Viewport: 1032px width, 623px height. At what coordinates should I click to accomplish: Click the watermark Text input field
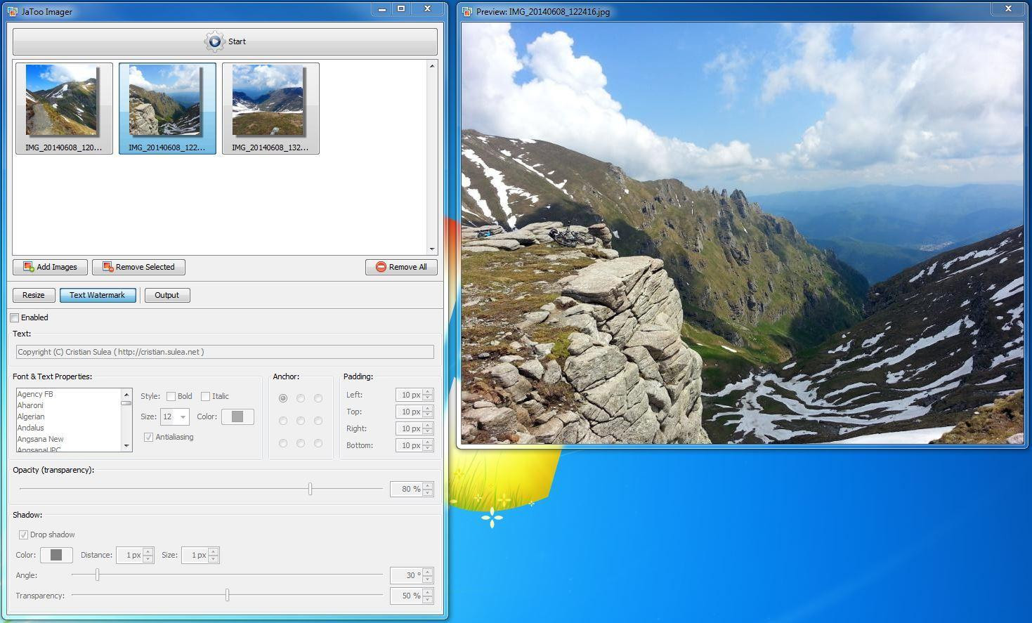point(225,352)
